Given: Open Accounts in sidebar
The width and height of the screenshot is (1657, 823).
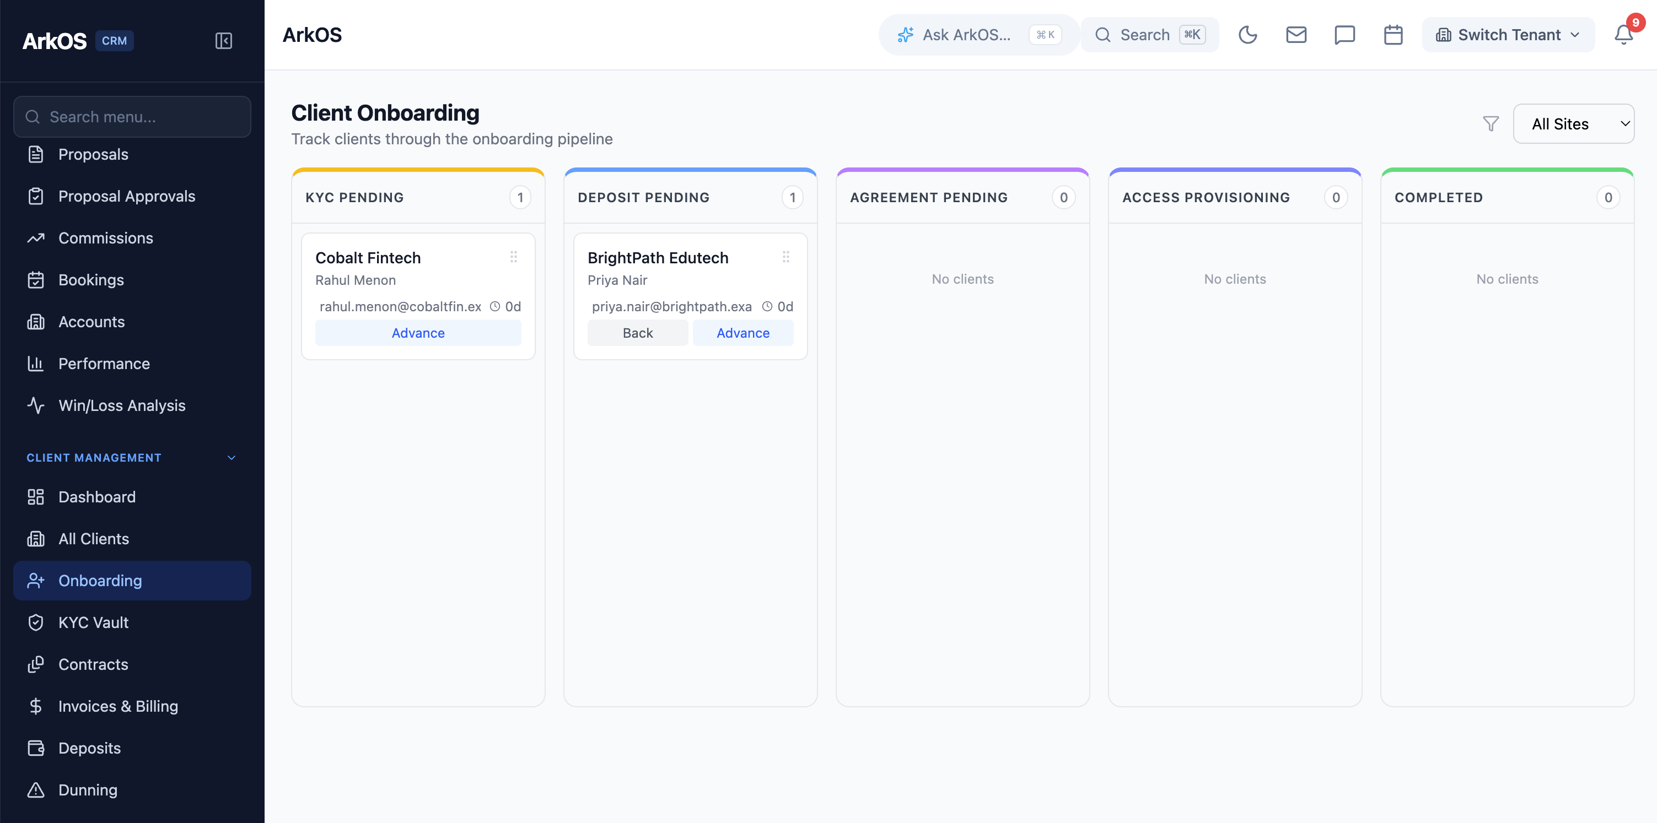Looking at the screenshot, I should [x=132, y=322].
